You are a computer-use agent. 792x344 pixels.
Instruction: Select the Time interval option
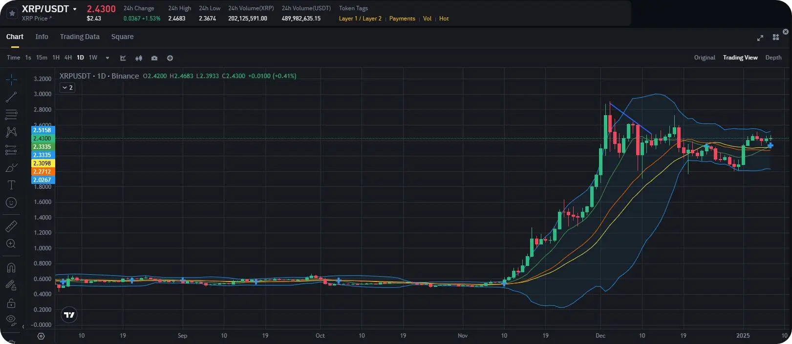coord(13,58)
